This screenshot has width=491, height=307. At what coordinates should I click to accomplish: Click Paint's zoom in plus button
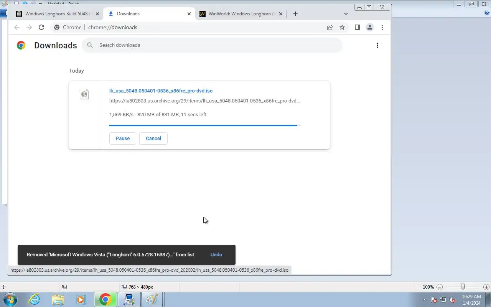pyautogui.click(x=486, y=287)
